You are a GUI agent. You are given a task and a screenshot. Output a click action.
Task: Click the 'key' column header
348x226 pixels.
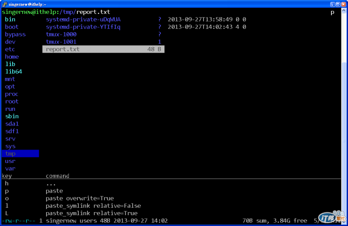coord(7,176)
